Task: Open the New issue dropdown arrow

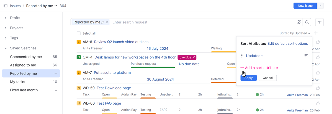Action: click(x=320, y=6)
